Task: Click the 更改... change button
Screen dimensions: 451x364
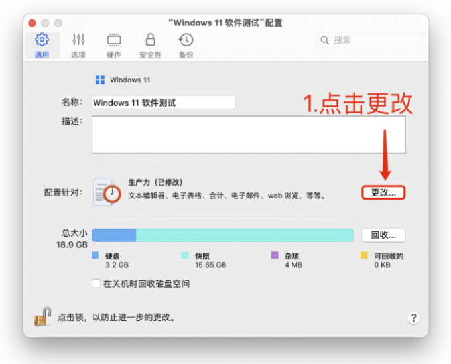Action: 383,192
